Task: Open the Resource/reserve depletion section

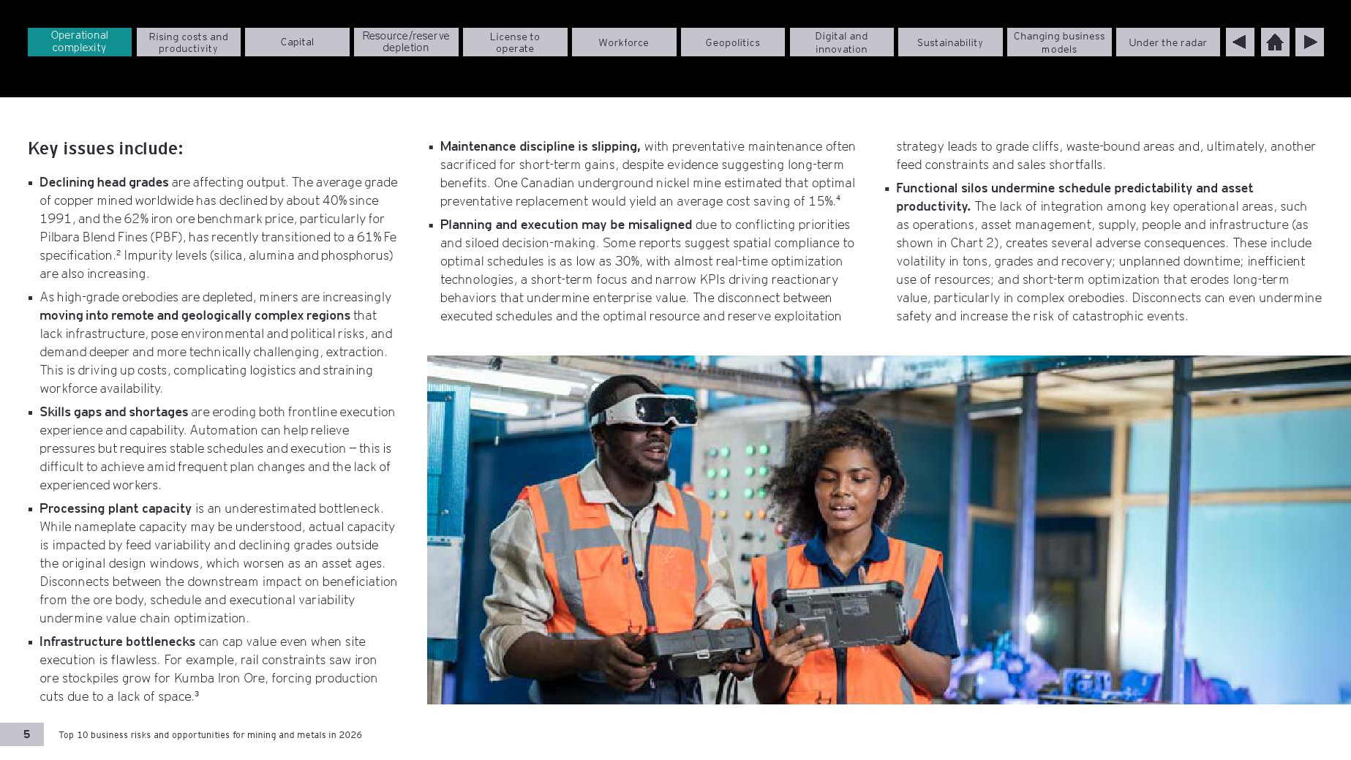Action: (x=406, y=42)
